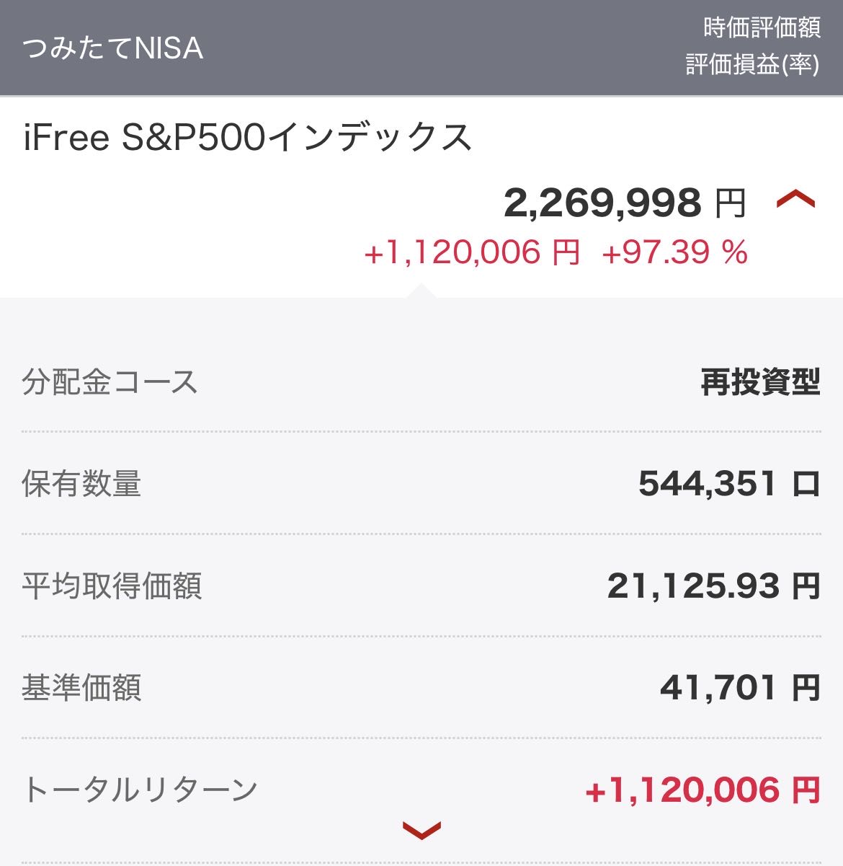
Task: Click the 21,125.93 円 average cost value
Action: pyautogui.click(x=713, y=586)
